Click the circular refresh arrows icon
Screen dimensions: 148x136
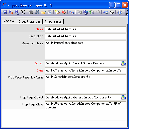[x=98, y=12]
